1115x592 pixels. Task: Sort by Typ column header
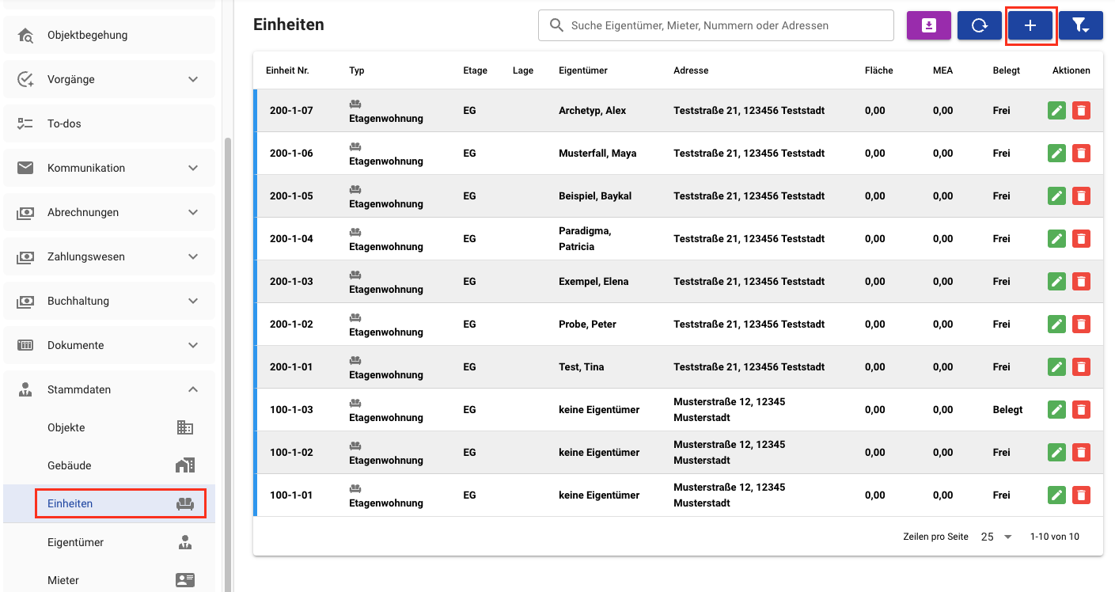(x=357, y=70)
